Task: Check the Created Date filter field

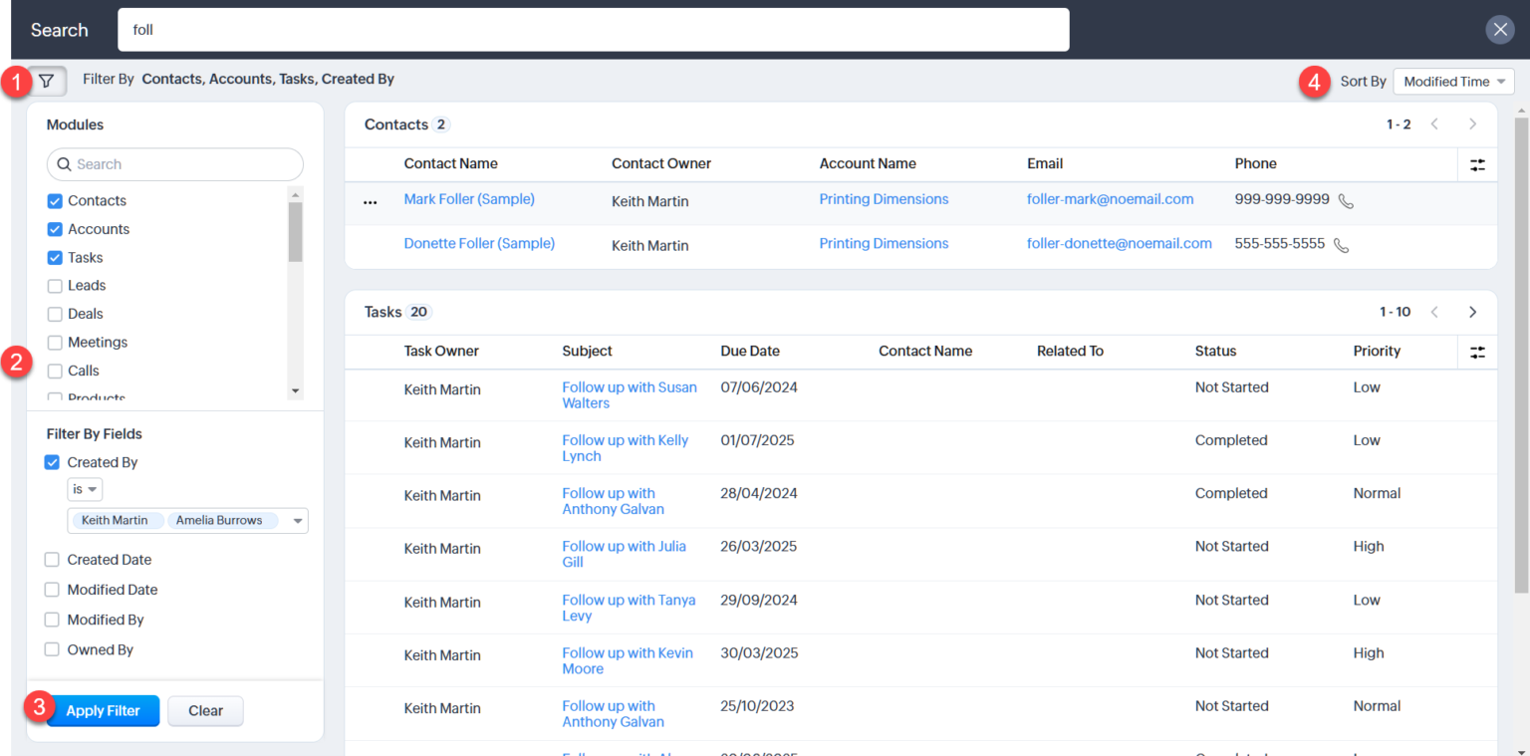Action: coord(52,560)
